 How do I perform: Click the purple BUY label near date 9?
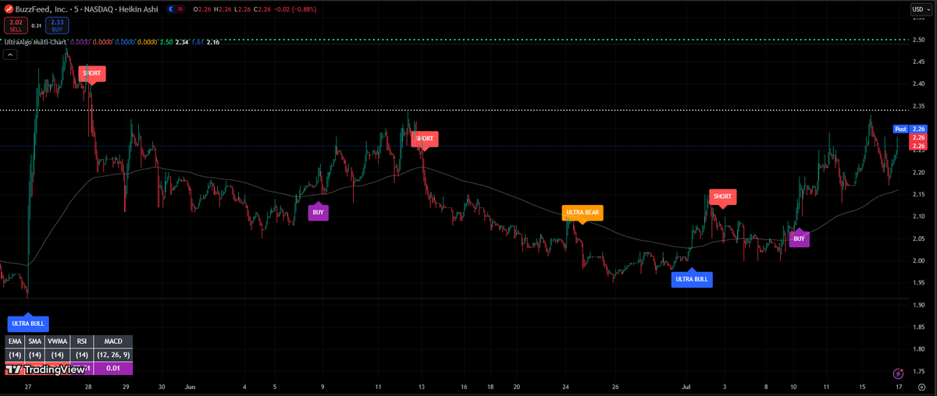[x=318, y=212]
